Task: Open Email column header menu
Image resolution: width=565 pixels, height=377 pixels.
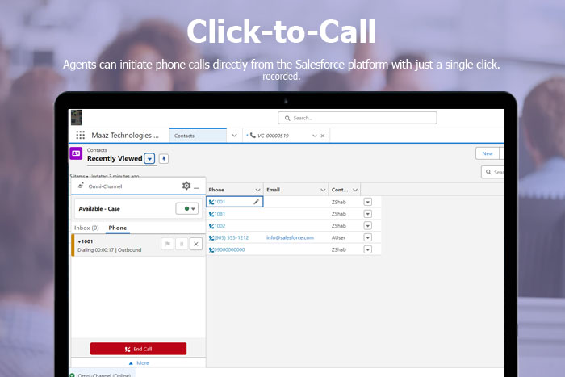Action: [323, 190]
